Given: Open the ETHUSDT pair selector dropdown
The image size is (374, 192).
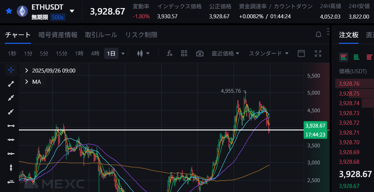Looking at the screenshot, I should pos(72,11).
